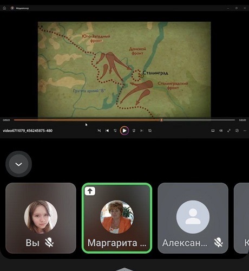Screen dimensions: 249x271
Task: Jump to the previous track
Action: (107, 131)
